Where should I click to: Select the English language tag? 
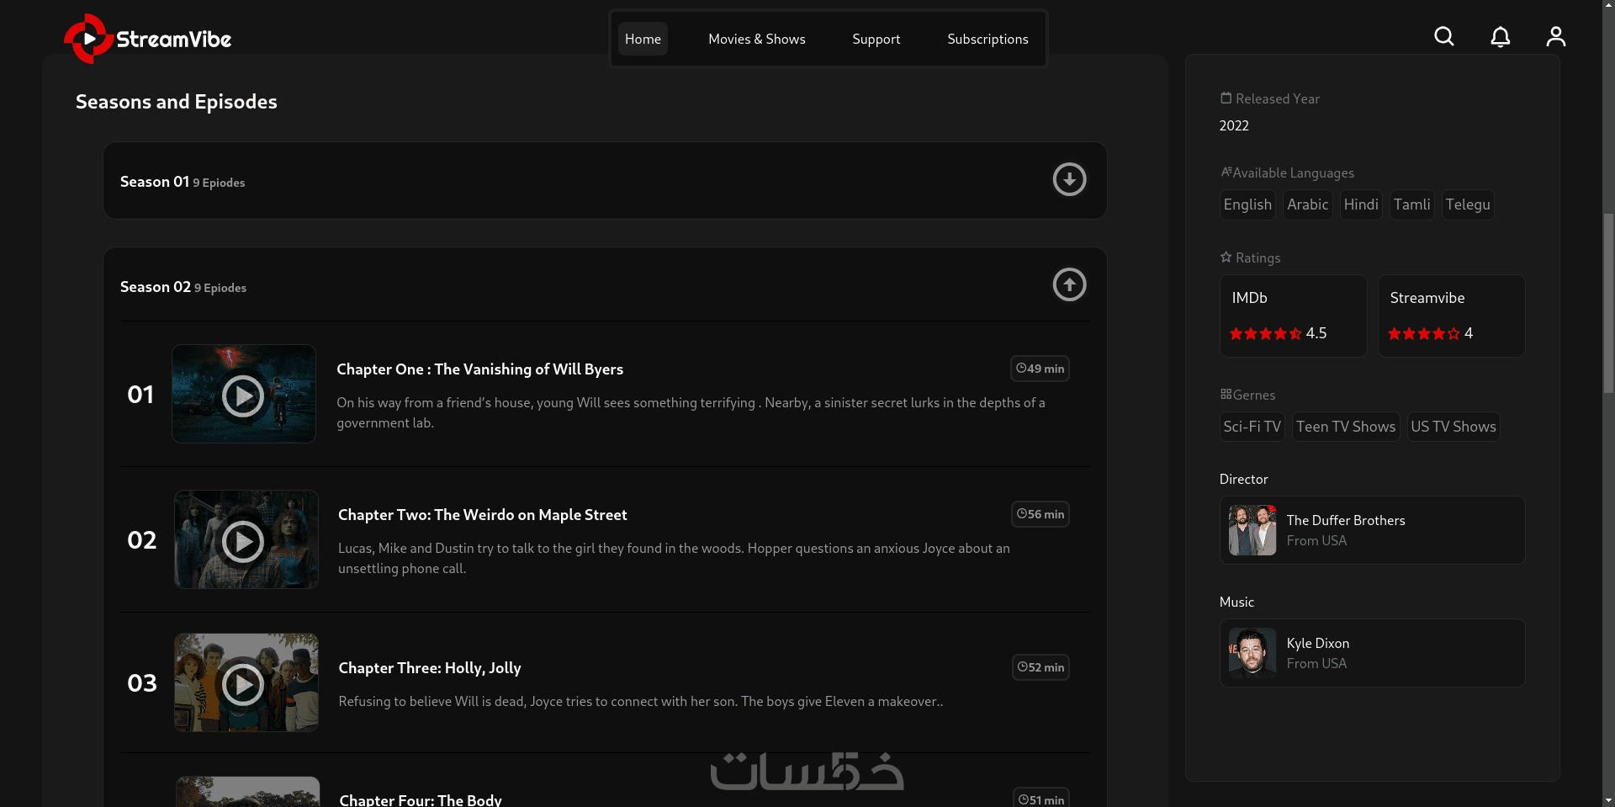(x=1247, y=204)
